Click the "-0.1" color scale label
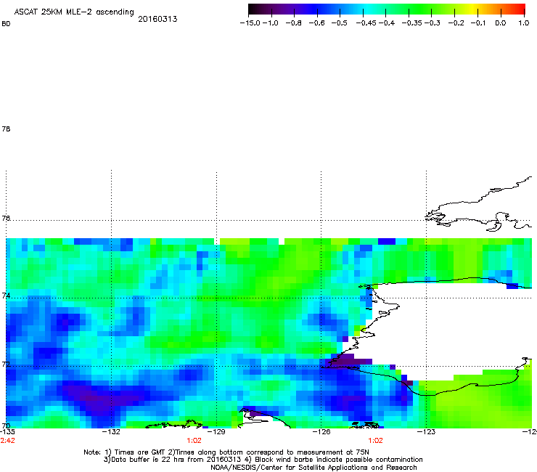The width and height of the screenshot is (537, 472). [x=478, y=23]
